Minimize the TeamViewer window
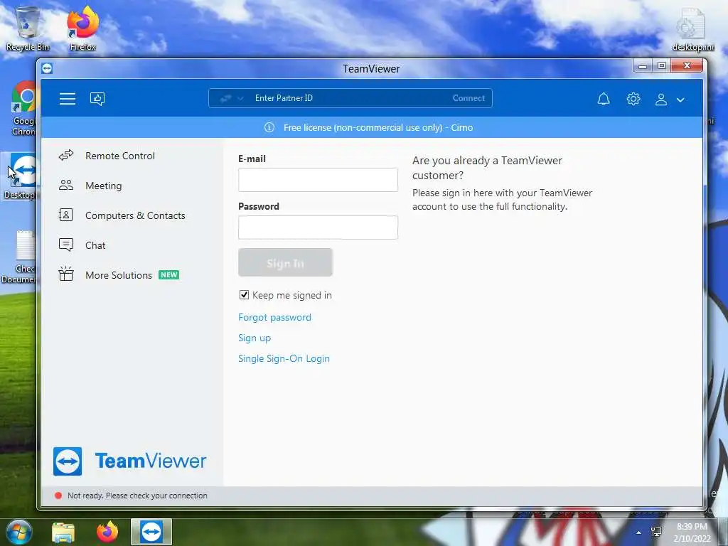This screenshot has width=728, height=546. [x=643, y=66]
